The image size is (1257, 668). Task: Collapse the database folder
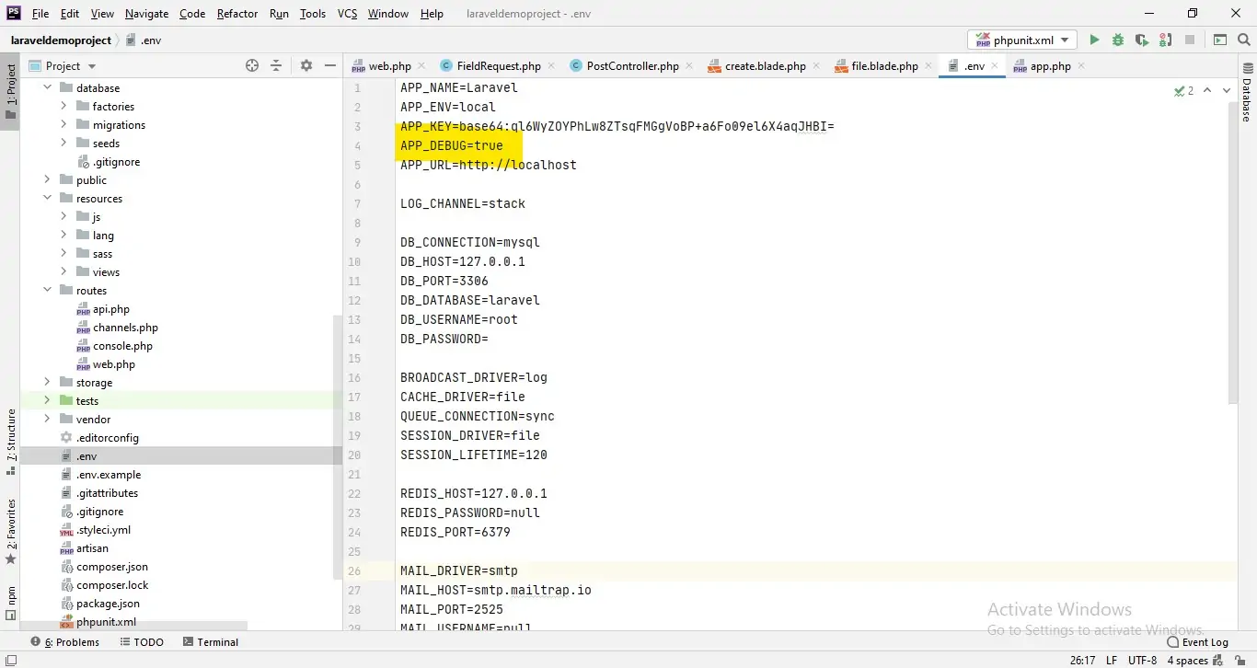click(48, 88)
